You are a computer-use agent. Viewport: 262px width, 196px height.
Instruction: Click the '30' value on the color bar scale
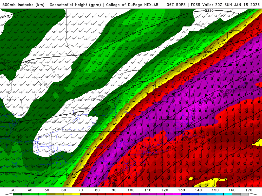point(13,190)
